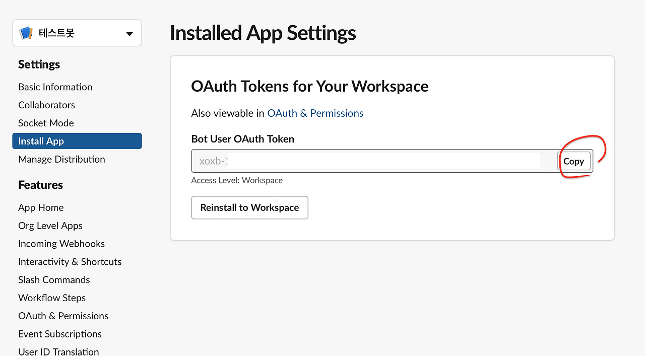The image size is (645, 356).
Task: Go to App Home feature
Action: click(41, 208)
